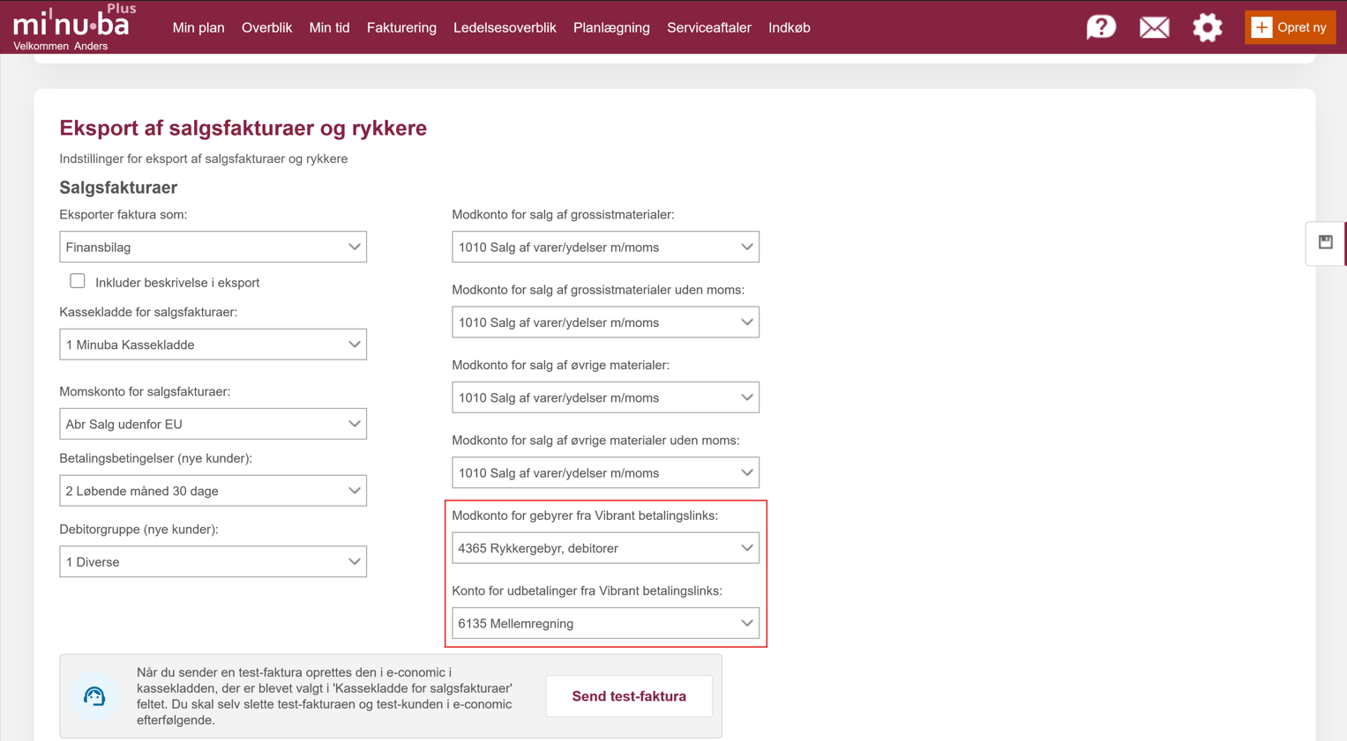This screenshot has width=1347, height=741.
Task: Open Modkonto for salg af grossistmaterialer dropdown
Action: (x=605, y=248)
